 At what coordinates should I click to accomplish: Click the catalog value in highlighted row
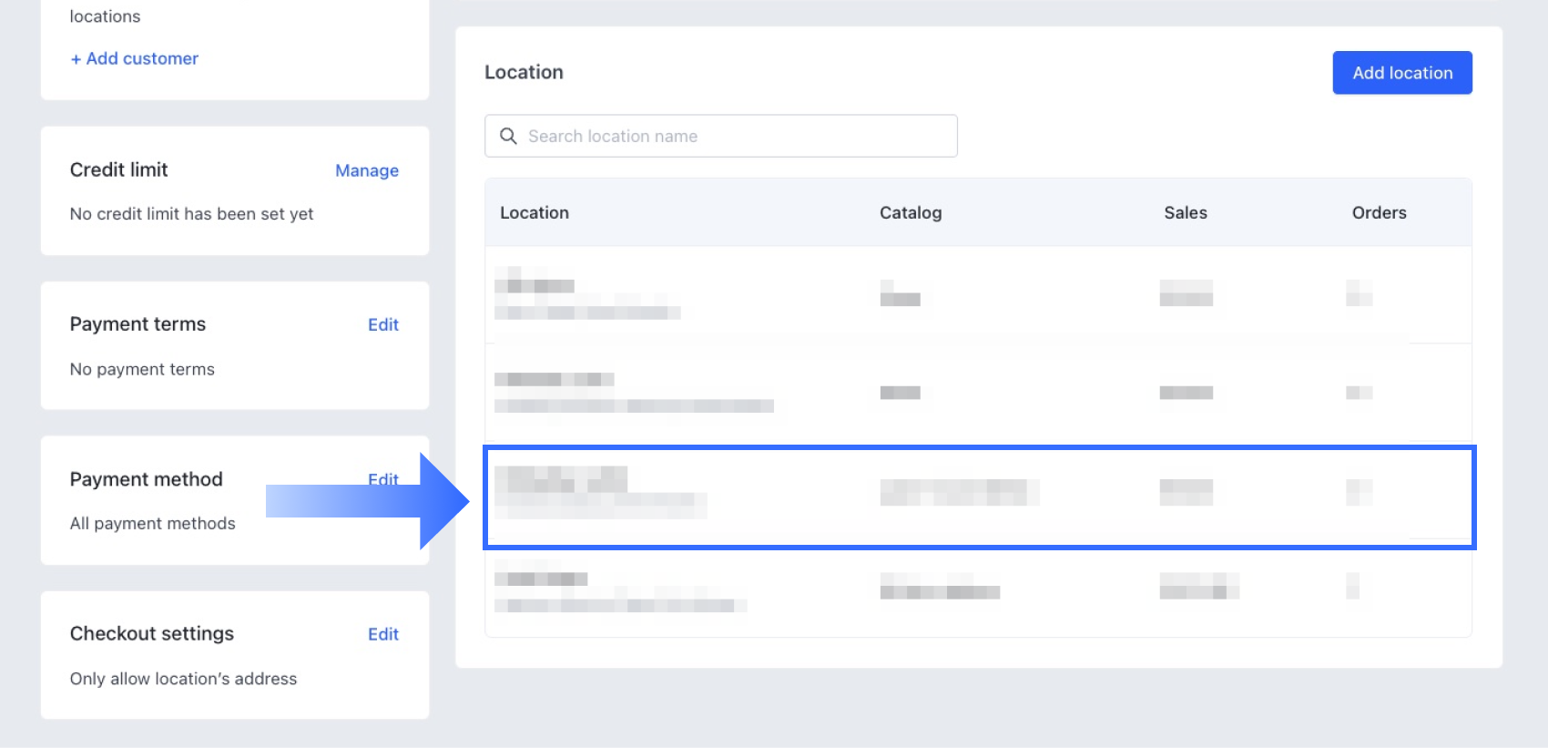[959, 492]
